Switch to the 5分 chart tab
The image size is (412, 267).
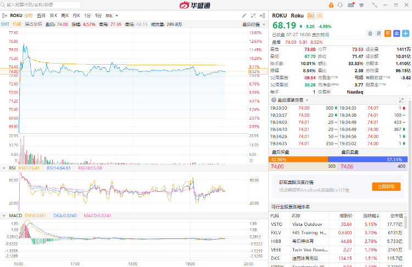coord(98,15)
